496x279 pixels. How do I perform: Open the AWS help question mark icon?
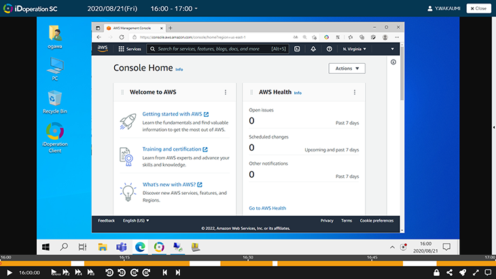[330, 49]
